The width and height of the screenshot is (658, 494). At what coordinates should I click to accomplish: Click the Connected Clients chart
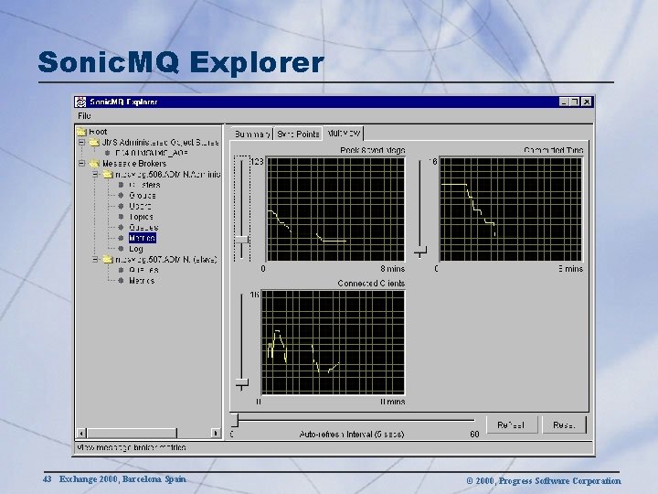[333, 342]
